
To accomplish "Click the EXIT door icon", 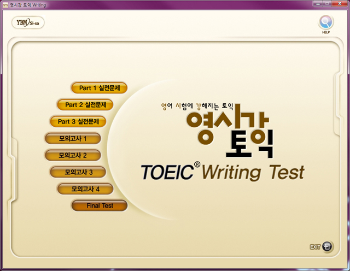I will point(327,246).
